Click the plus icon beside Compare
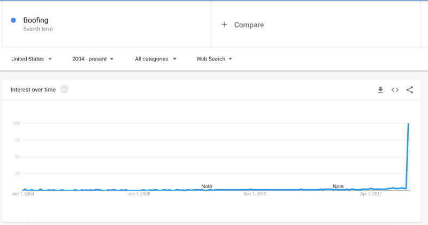The height and width of the screenshot is (225, 428). 224,25
